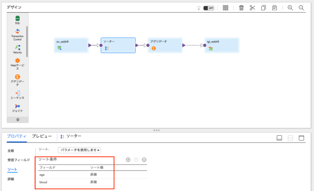The image size is (314, 191).
Task: Collapse the transformation palette at bottom
Action: [18, 120]
